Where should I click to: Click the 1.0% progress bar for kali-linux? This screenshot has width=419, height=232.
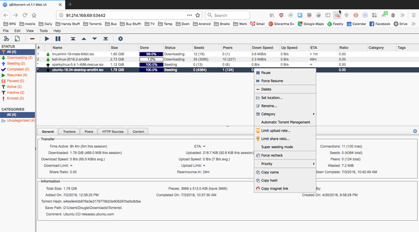(x=151, y=59)
